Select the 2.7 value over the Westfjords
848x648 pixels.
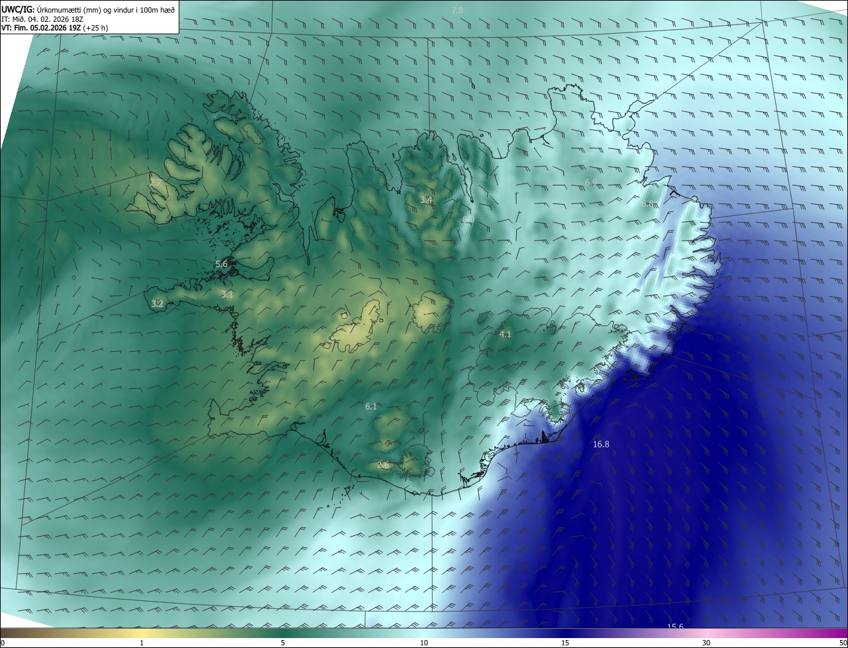(x=156, y=182)
